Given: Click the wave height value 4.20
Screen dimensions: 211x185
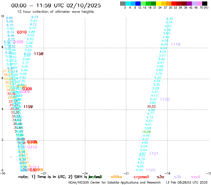Looking at the screenshot, I should [149, 121].
